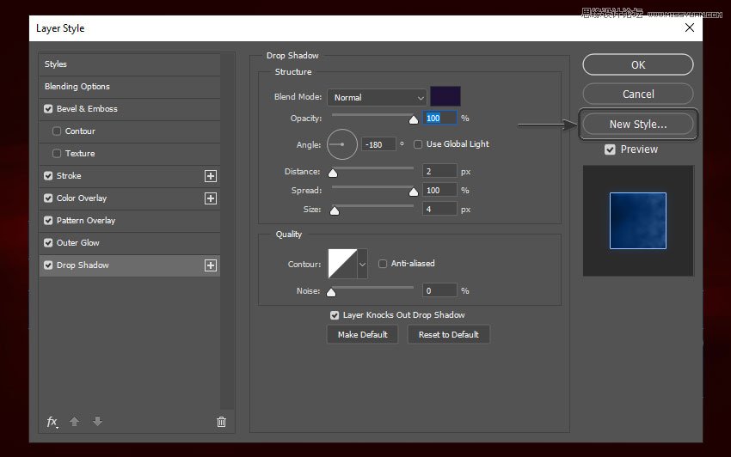Click the fx add layer effect icon
The image size is (731, 457).
tap(52, 422)
